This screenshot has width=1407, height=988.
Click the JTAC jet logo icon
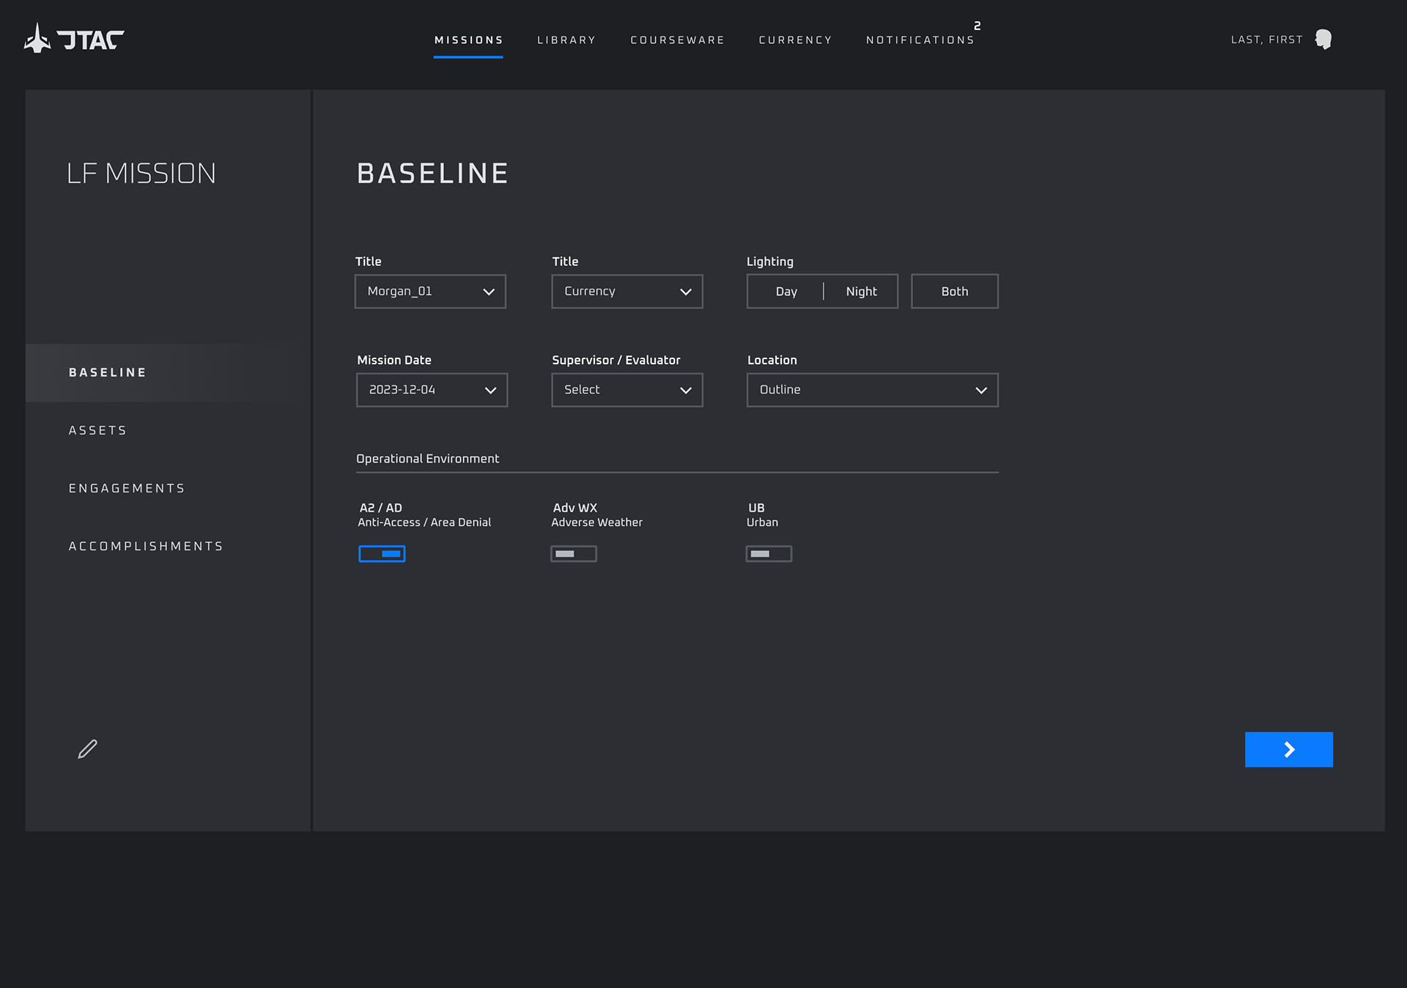coord(37,38)
